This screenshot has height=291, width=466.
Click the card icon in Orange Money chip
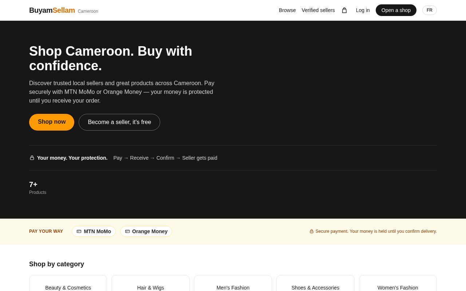(x=127, y=231)
